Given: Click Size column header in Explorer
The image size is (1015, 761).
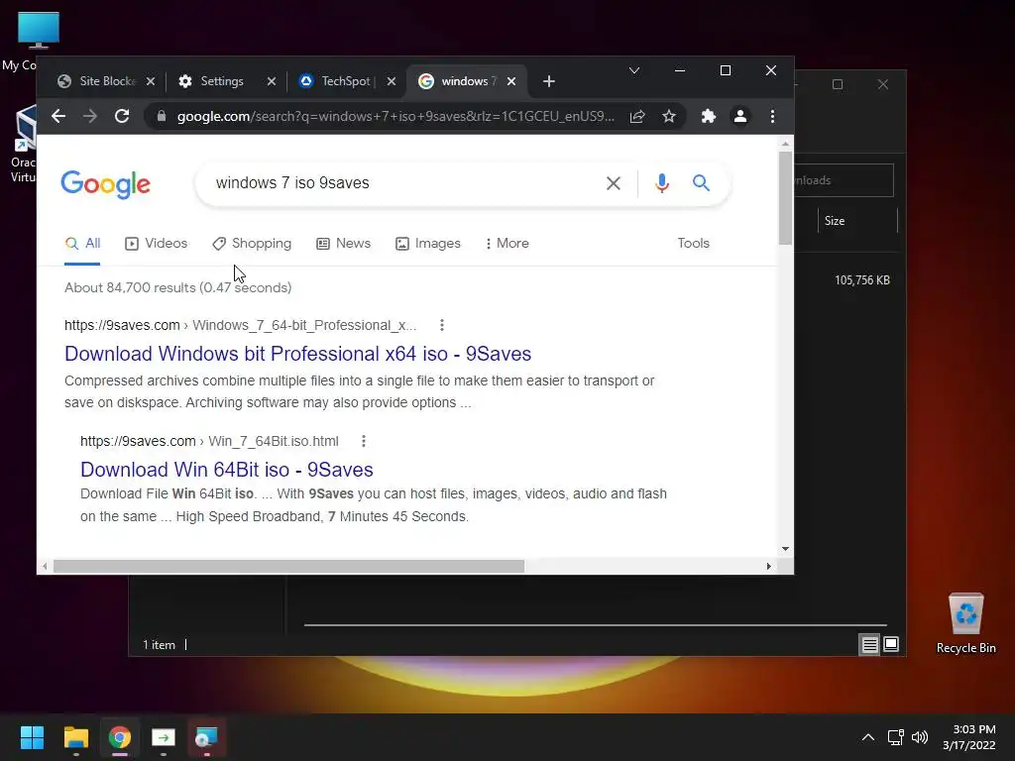Looking at the screenshot, I should point(857,221).
